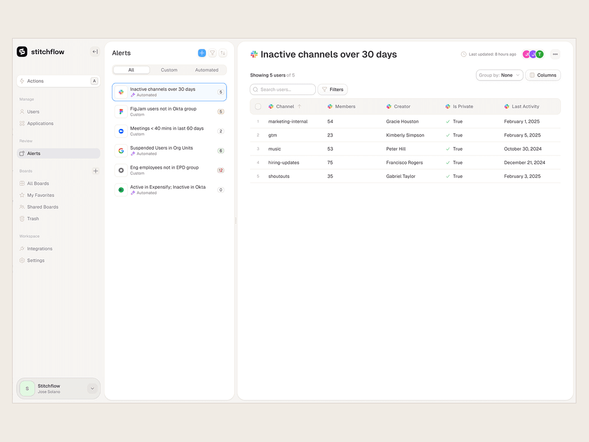589x442 pixels.
Task: Click the A shortcut badge on Actions
Action: tap(94, 81)
